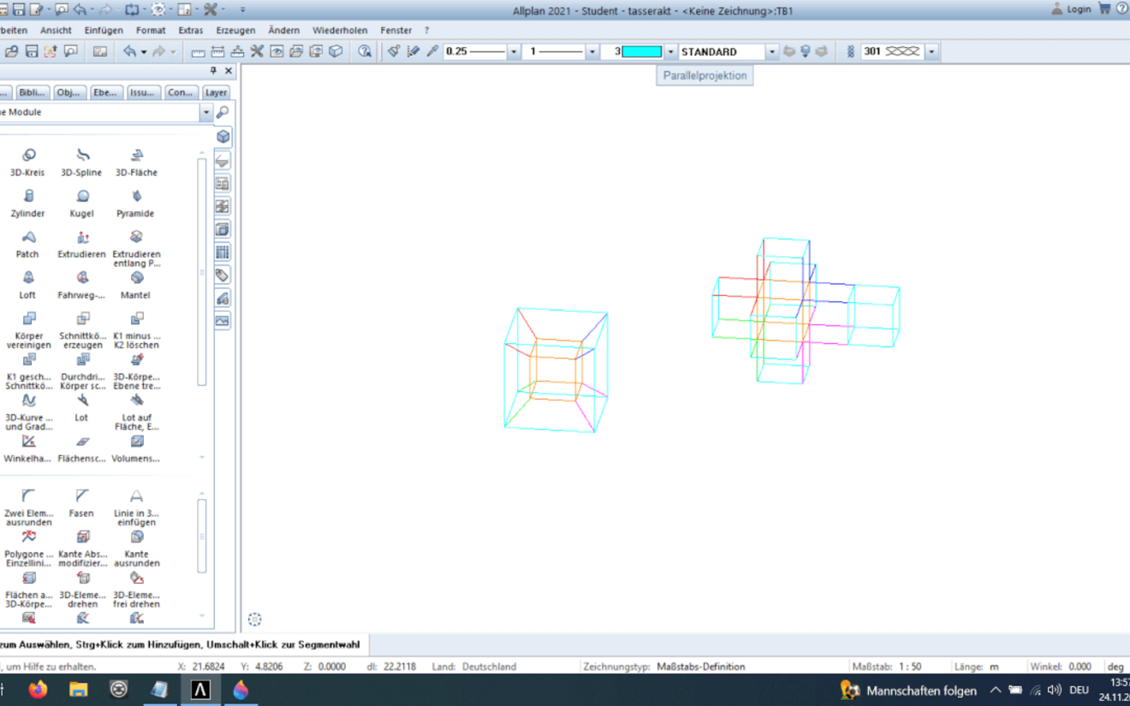The image size is (1130, 706).
Task: Open File Explorer from the taskbar
Action: point(78,690)
